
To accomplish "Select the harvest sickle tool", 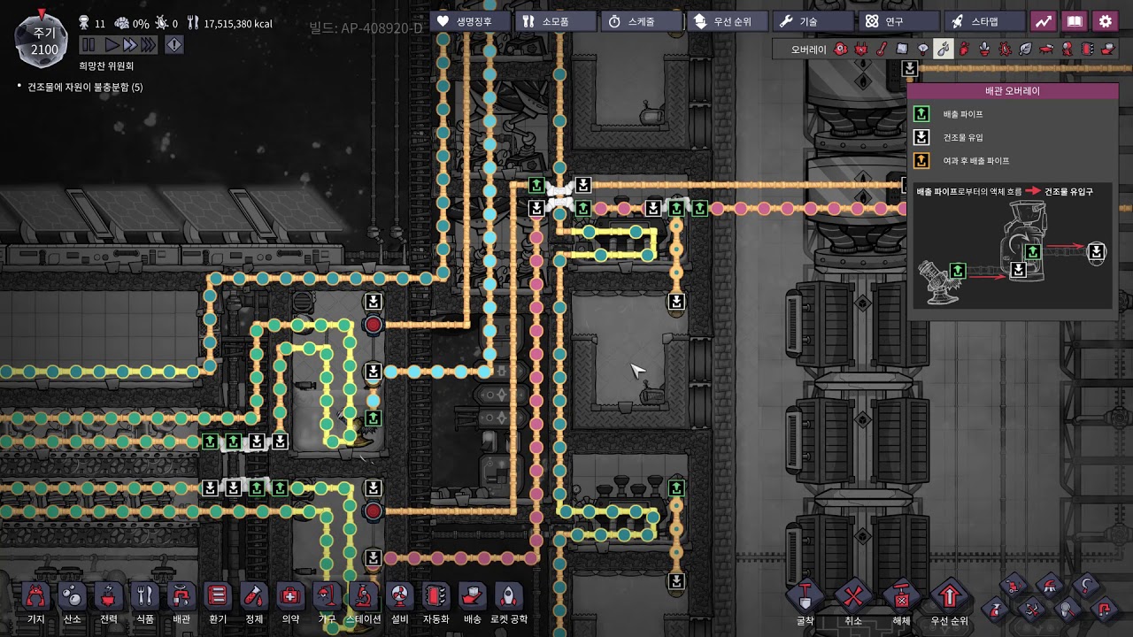I will click(x=1086, y=586).
